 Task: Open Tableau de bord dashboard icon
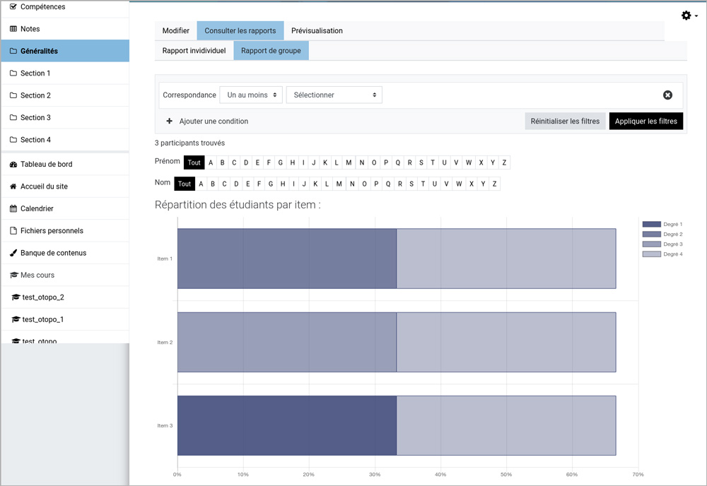tap(13, 165)
